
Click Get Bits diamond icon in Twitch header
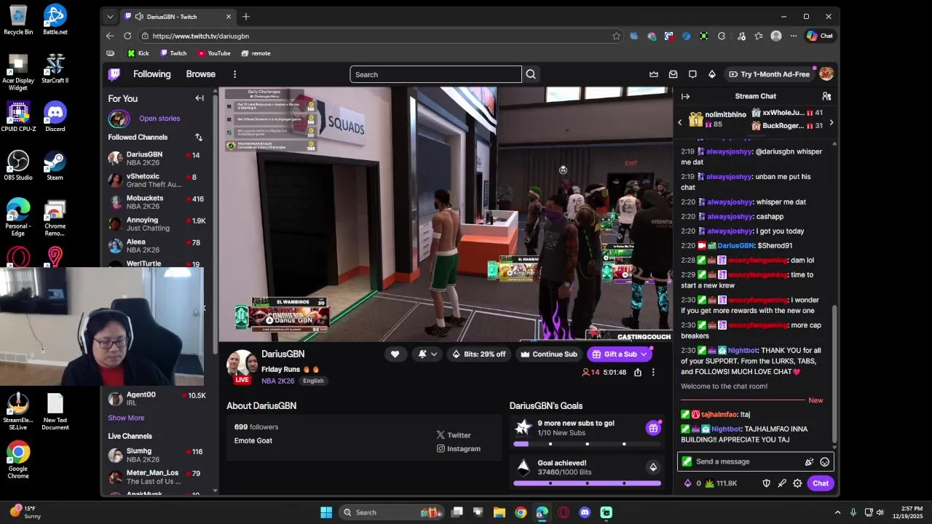tap(711, 74)
